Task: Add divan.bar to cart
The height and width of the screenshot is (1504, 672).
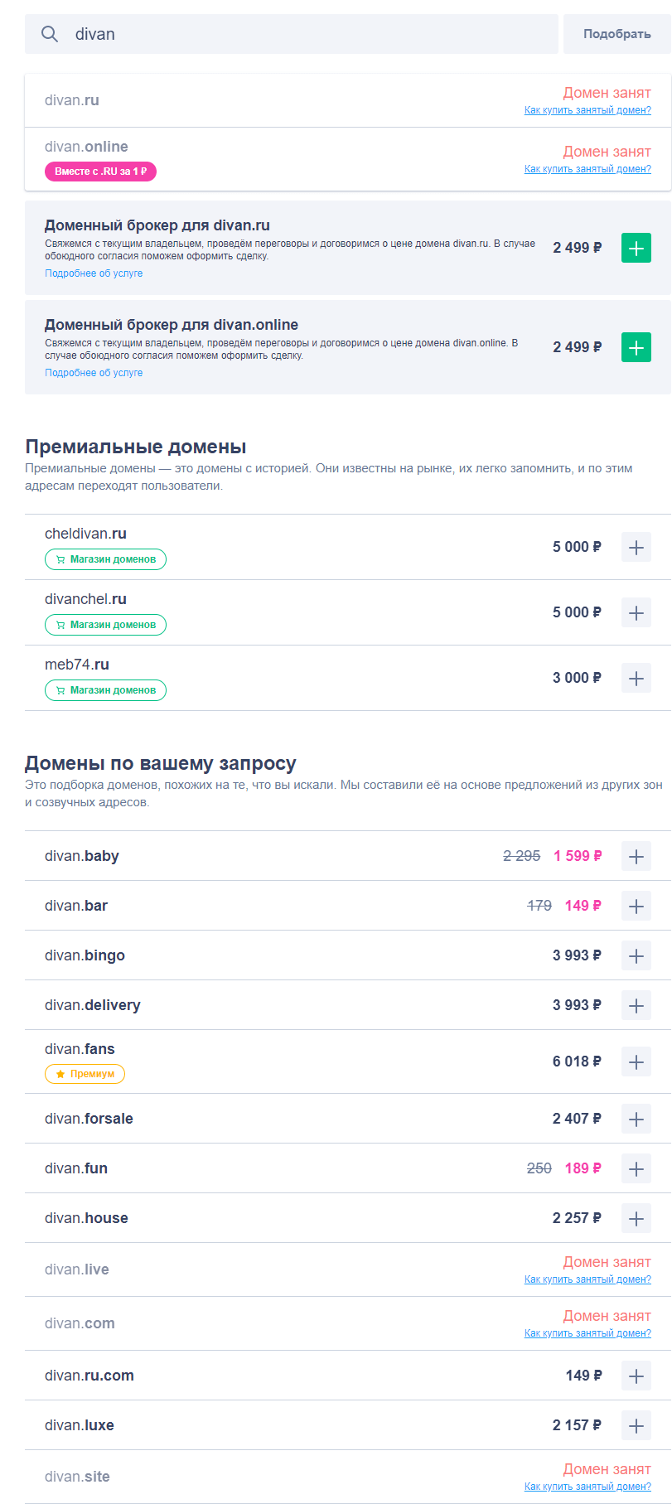Action: coord(636,906)
